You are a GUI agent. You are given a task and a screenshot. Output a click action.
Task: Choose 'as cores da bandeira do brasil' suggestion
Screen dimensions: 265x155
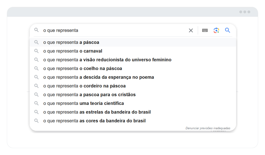click(x=133, y=121)
